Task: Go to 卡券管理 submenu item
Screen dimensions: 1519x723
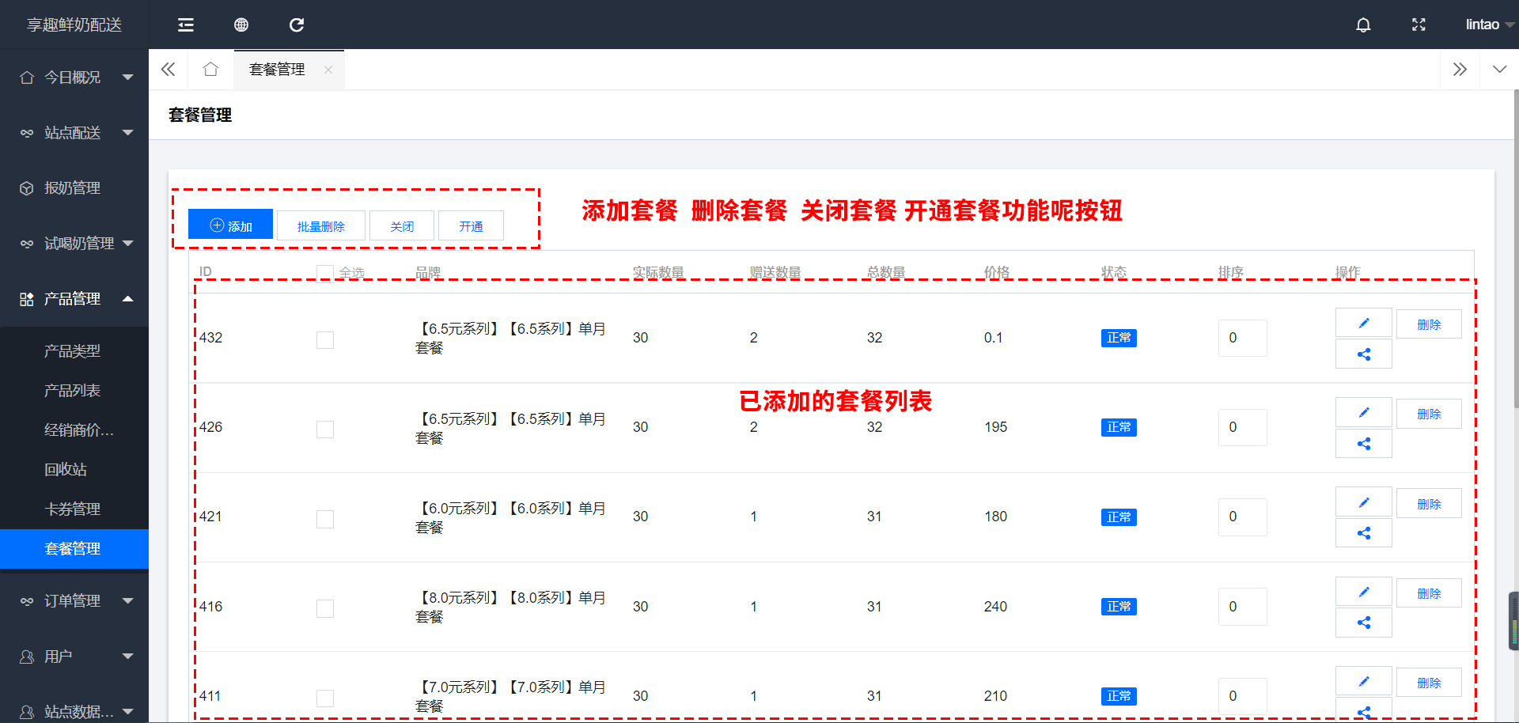Action: pos(72,509)
